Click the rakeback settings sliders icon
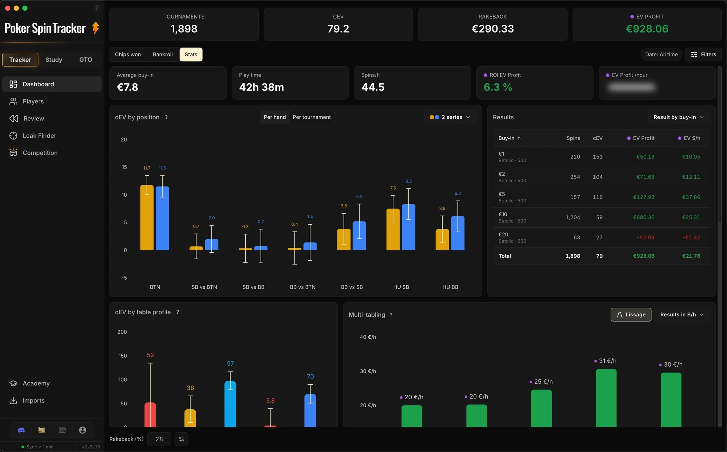Screen dimensions: 727x452 (x=181, y=439)
